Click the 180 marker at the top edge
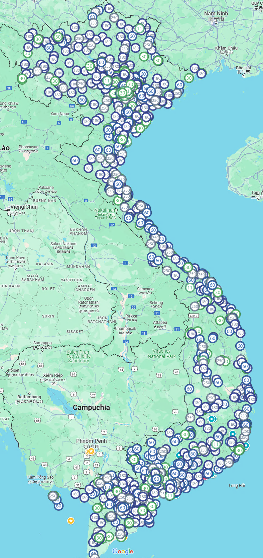263x558 pixels. (109, 8)
